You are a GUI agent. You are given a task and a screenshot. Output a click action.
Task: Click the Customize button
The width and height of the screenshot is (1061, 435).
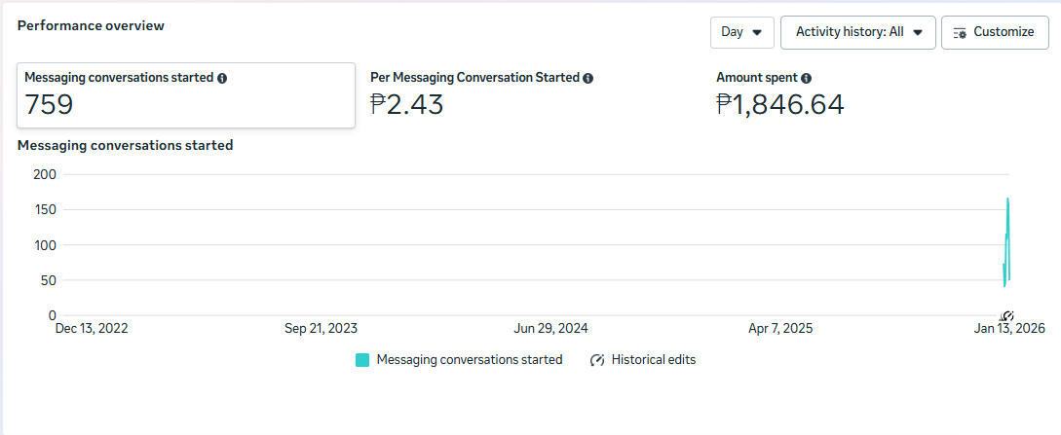(994, 32)
